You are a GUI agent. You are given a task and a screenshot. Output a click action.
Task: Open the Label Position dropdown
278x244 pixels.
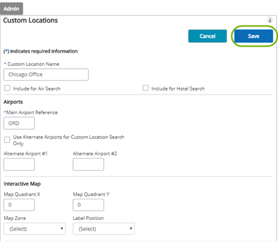click(104, 229)
